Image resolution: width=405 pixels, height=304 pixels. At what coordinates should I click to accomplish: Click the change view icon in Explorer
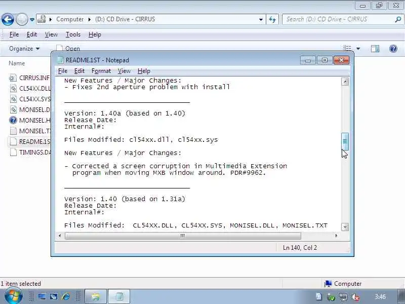pyautogui.click(x=347, y=48)
